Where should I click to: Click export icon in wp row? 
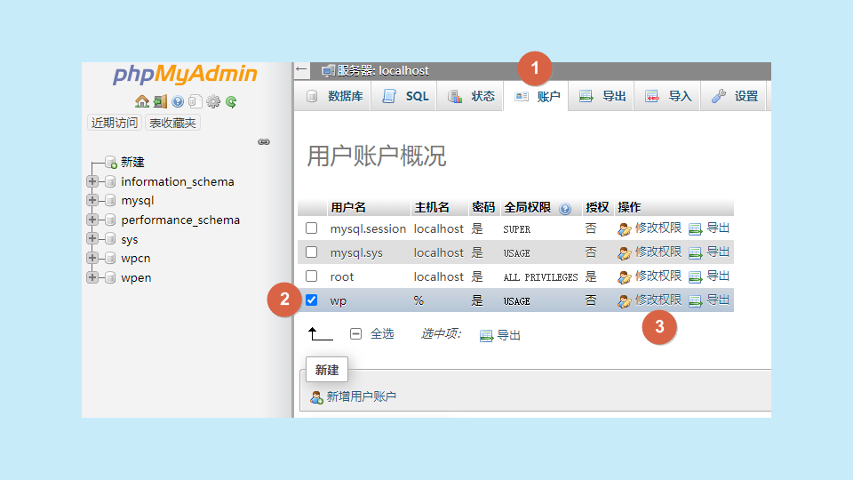[x=695, y=301]
